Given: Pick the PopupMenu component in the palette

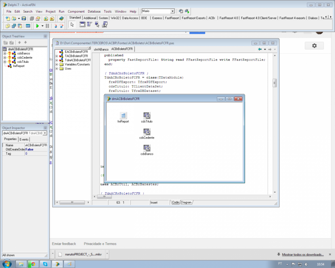Looking at the screenshot, I should [x=97, y=25].
